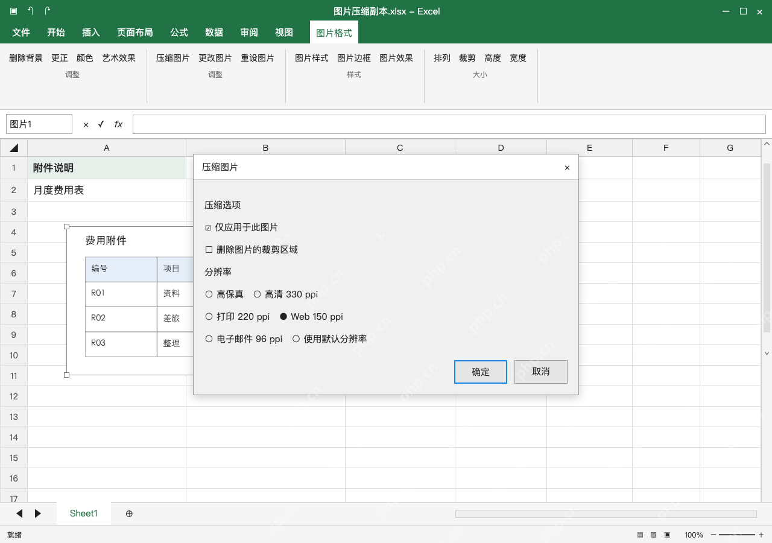Confirm the formula bar entry (✓ icon)
The height and width of the screenshot is (543, 772).
click(101, 124)
